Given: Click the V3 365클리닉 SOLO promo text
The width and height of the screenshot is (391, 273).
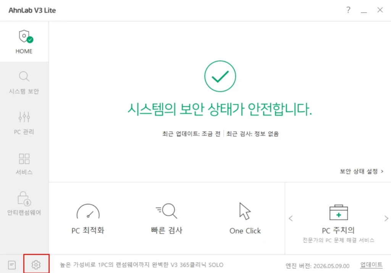Looking at the screenshot, I should 142,265.
